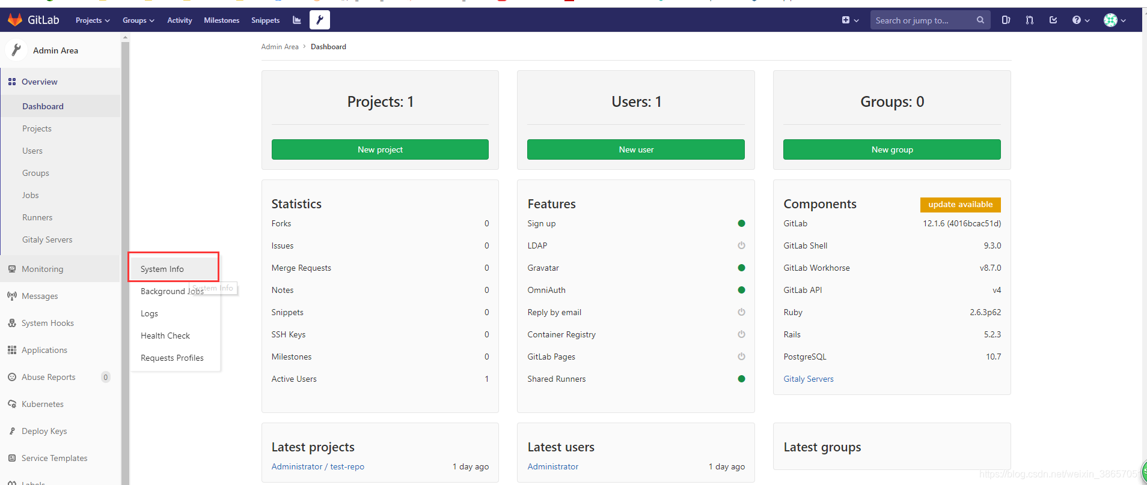Click the Container Registry disabled icon
The height and width of the screenshot is (485, 1147).
pyautogui.click(x=741, y=334)
